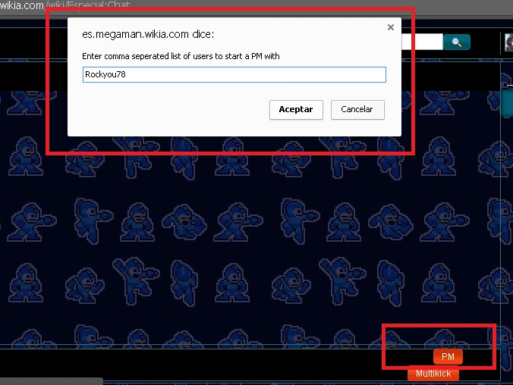Image resolution: width=513 pixels, height=385 pixels.
Task: Click the user avatar thumbnail at top right
Action: click(508, 42)
